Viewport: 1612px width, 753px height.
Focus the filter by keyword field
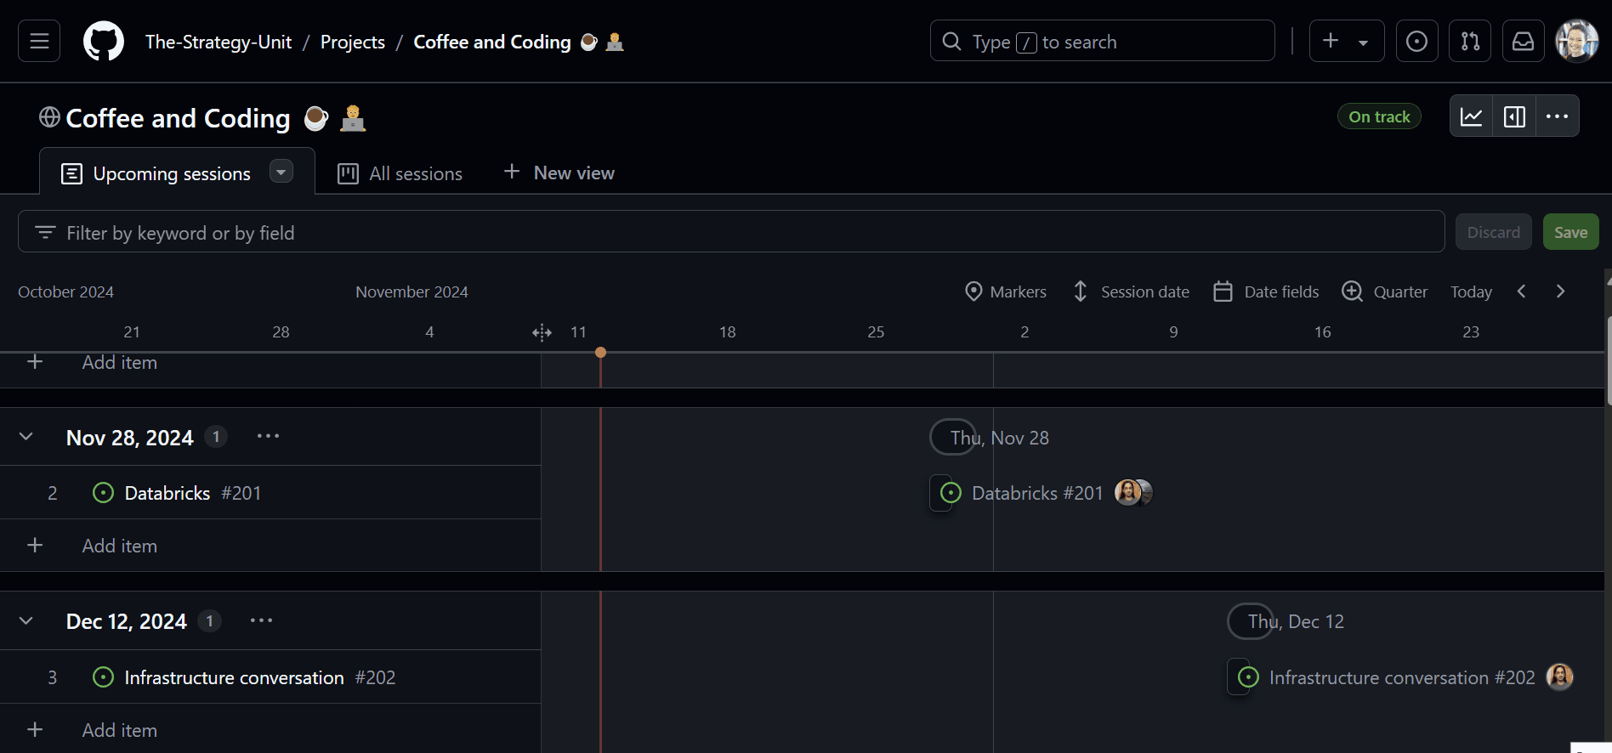[731, 232]
